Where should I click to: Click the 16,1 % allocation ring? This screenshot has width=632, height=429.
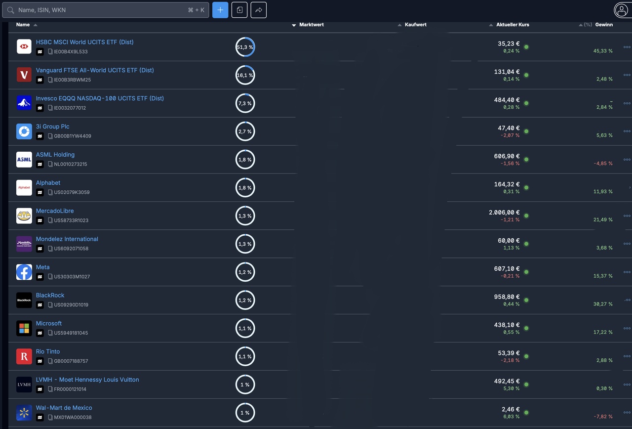point(245,75)
